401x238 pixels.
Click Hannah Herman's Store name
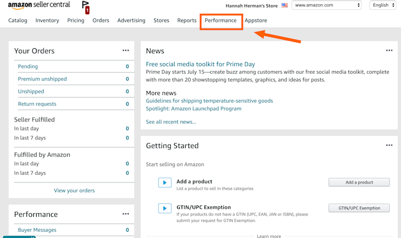(x=251, y=6)
